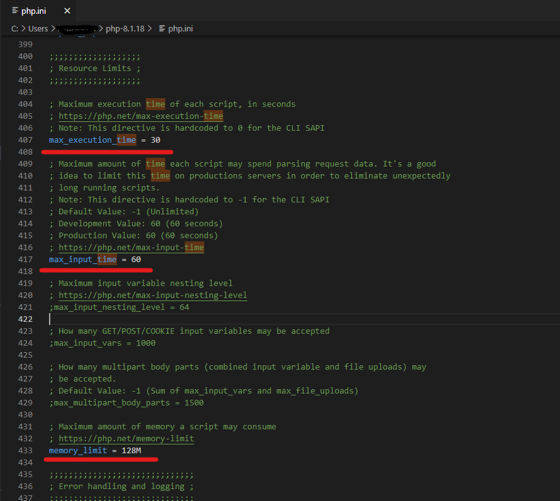Screen dimensions: 560x501
Task: Click '; Maximum amount of memory' comment
Action: point(163,427)
